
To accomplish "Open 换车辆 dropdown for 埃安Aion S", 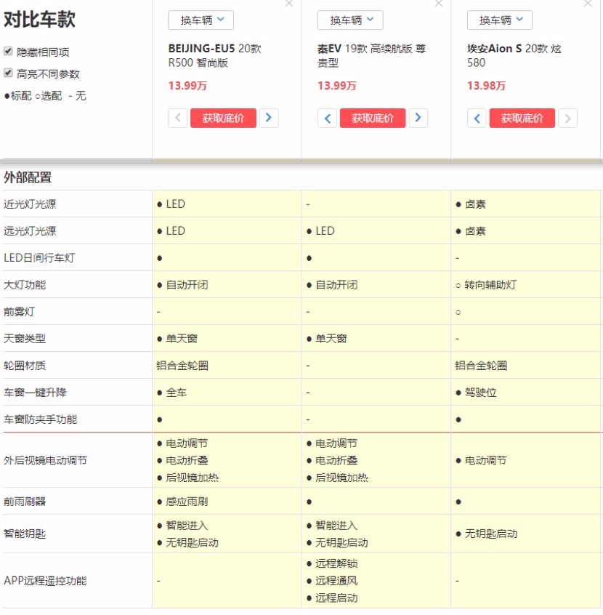I will pyautogui.click(x=500, y=20).
